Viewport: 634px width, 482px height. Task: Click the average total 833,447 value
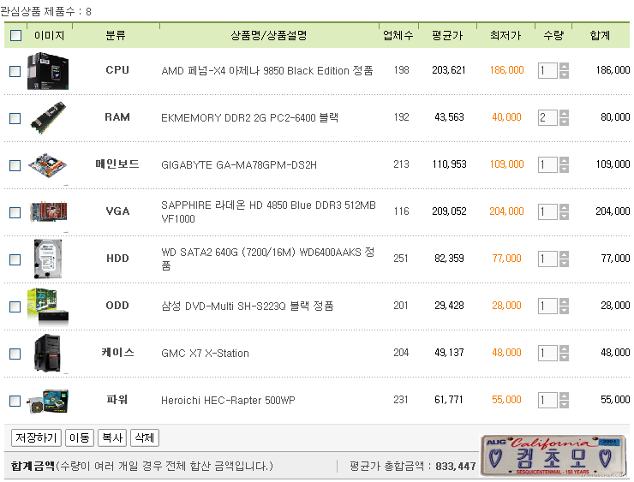pos(455,467)
